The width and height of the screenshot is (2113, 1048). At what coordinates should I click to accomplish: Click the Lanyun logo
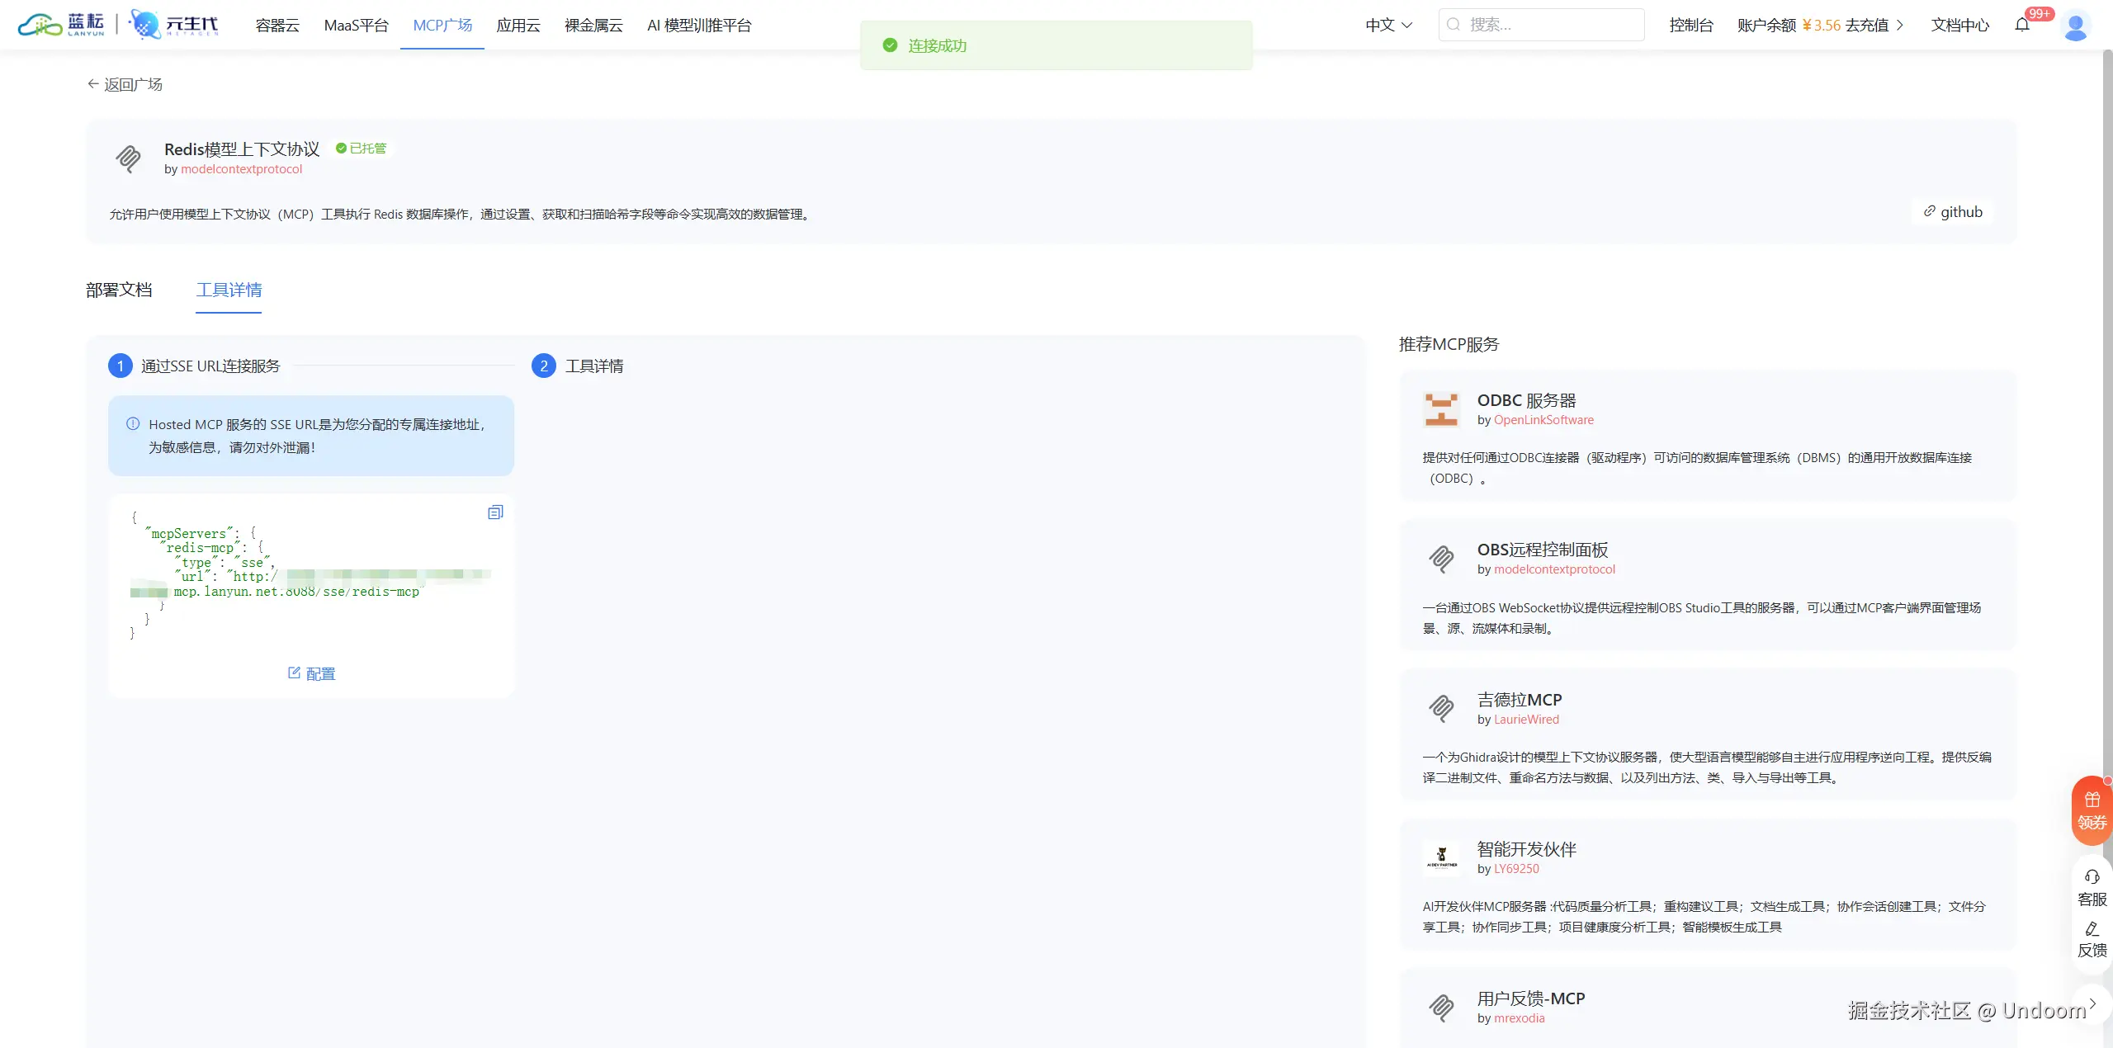[62, 25]
